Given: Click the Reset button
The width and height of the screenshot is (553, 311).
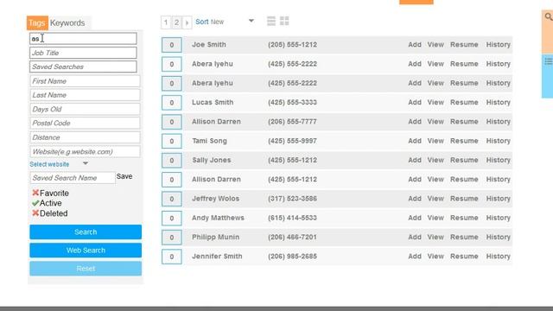Looking at the screenshot, I should (86, 269).
